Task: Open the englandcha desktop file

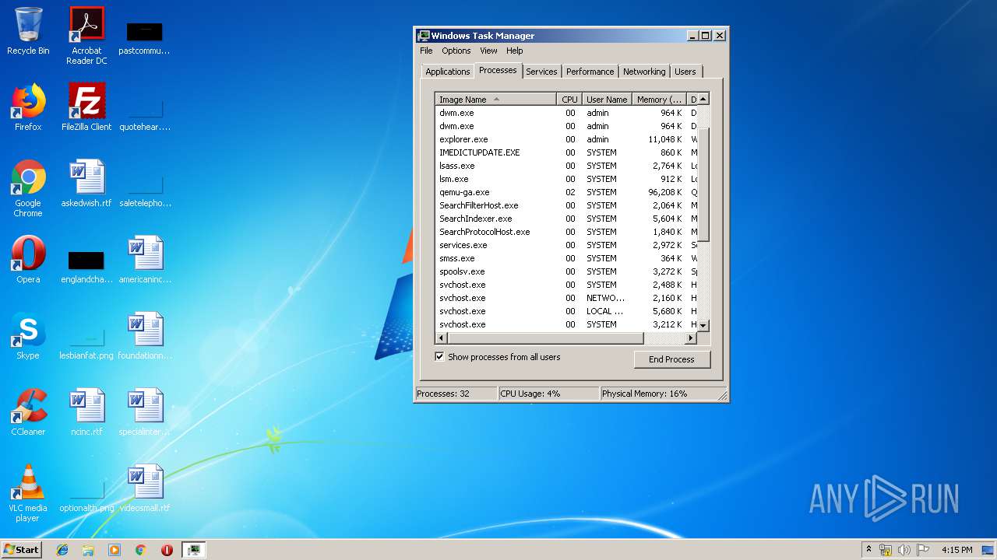Action: coord(86,264)
